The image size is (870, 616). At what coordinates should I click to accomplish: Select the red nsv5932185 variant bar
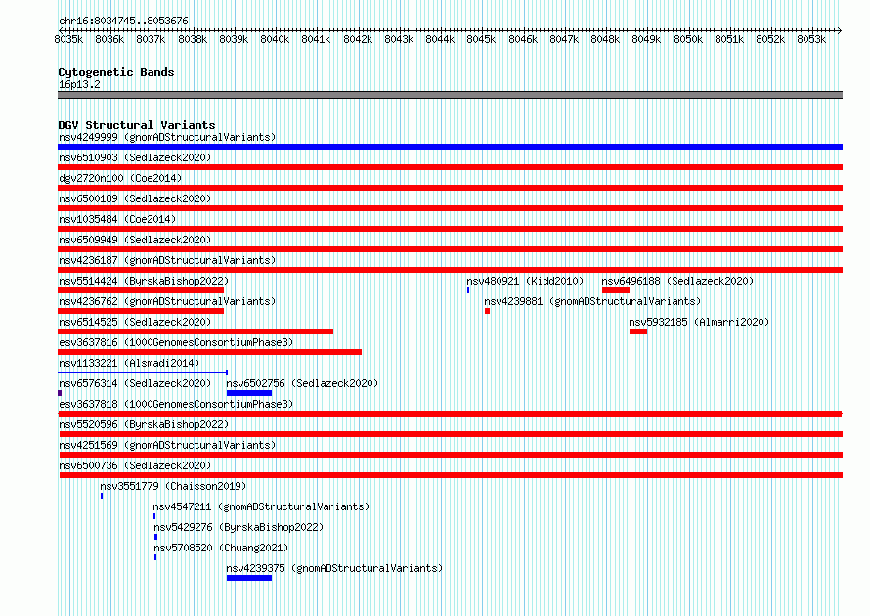(638, 331)
